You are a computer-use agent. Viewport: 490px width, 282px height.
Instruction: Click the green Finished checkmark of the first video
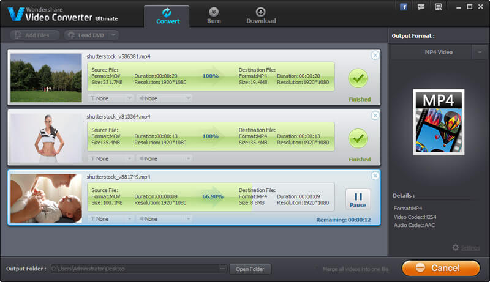click(x=358, y=78)
